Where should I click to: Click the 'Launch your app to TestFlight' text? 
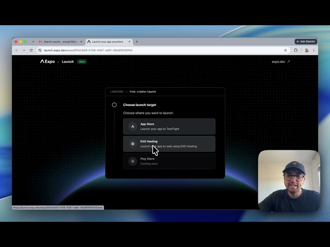[x=160, y=129]
